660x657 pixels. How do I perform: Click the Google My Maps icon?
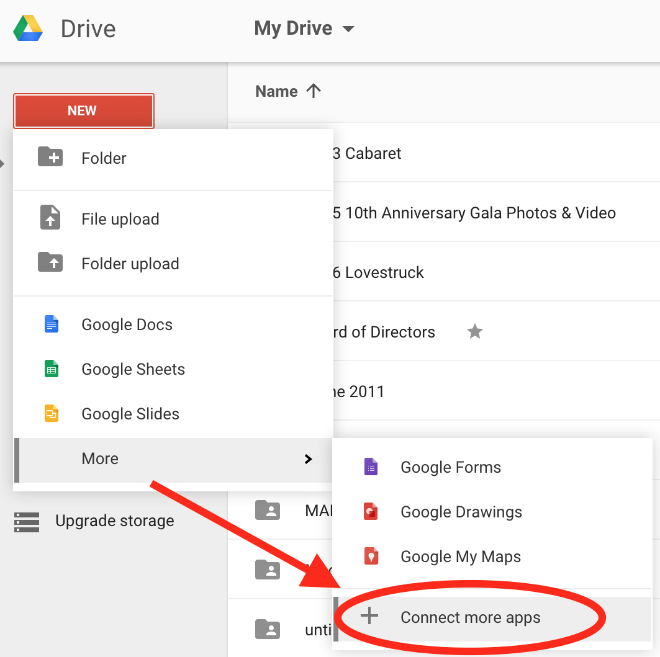coord(371,556)
